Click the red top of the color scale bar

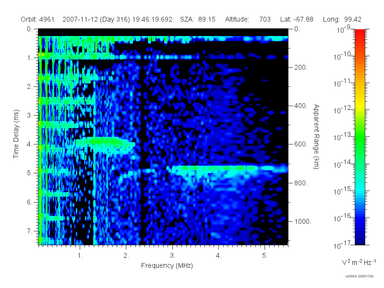[x=360, y=33]
